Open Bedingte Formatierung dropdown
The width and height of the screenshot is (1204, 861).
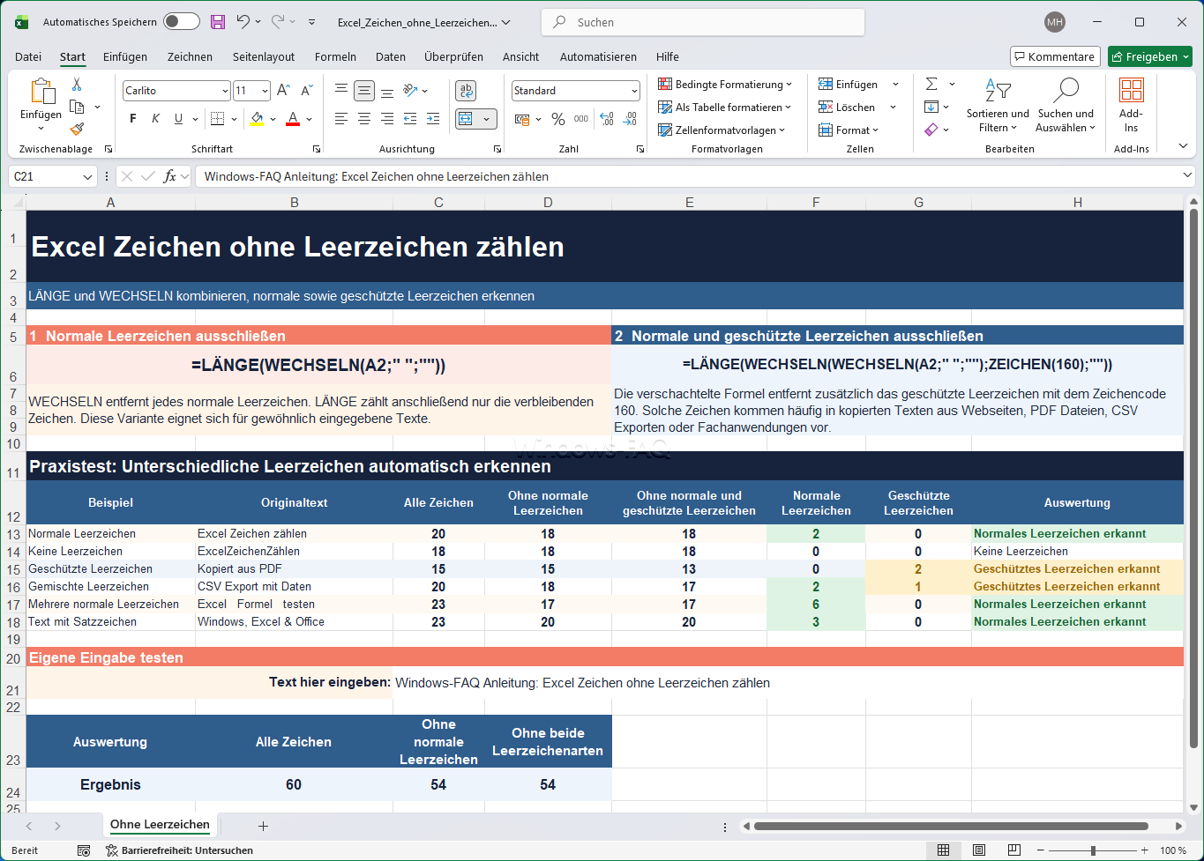[x=725, y=85]
